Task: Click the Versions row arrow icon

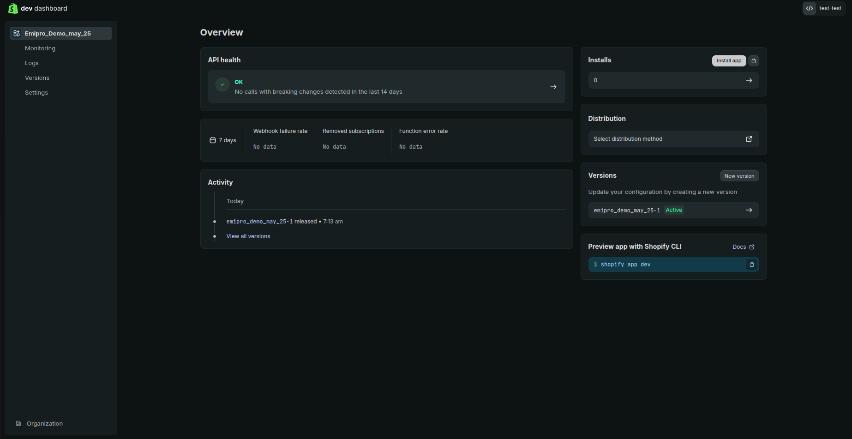Action: (749, 210)
